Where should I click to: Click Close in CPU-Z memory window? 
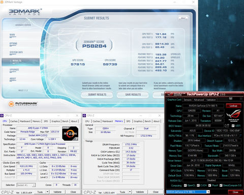156,192
